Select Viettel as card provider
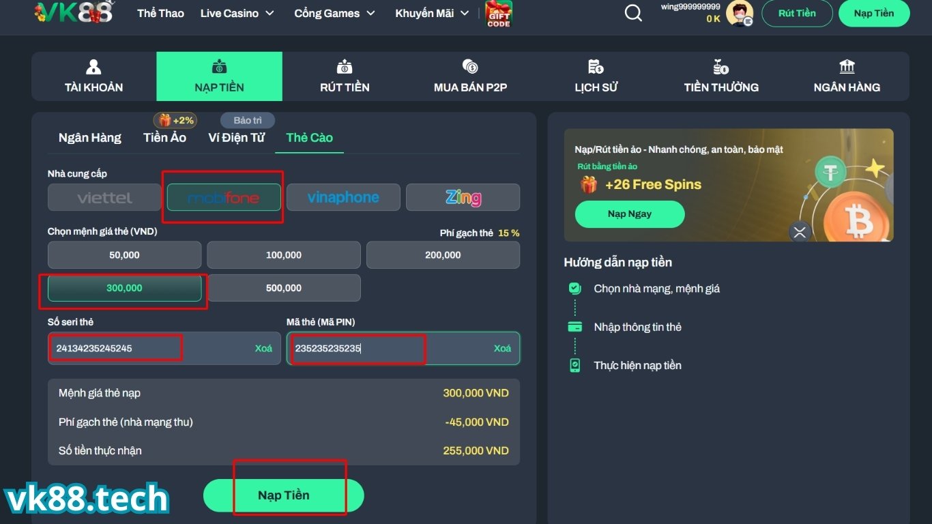This screenshot has height=524, width=932. (x=104, y=198)
